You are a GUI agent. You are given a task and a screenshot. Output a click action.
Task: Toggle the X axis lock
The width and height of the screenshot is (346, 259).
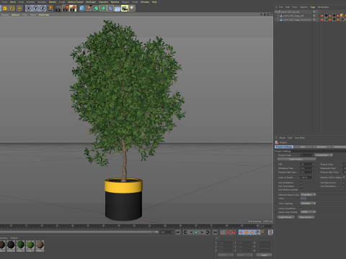pos(28,9)
